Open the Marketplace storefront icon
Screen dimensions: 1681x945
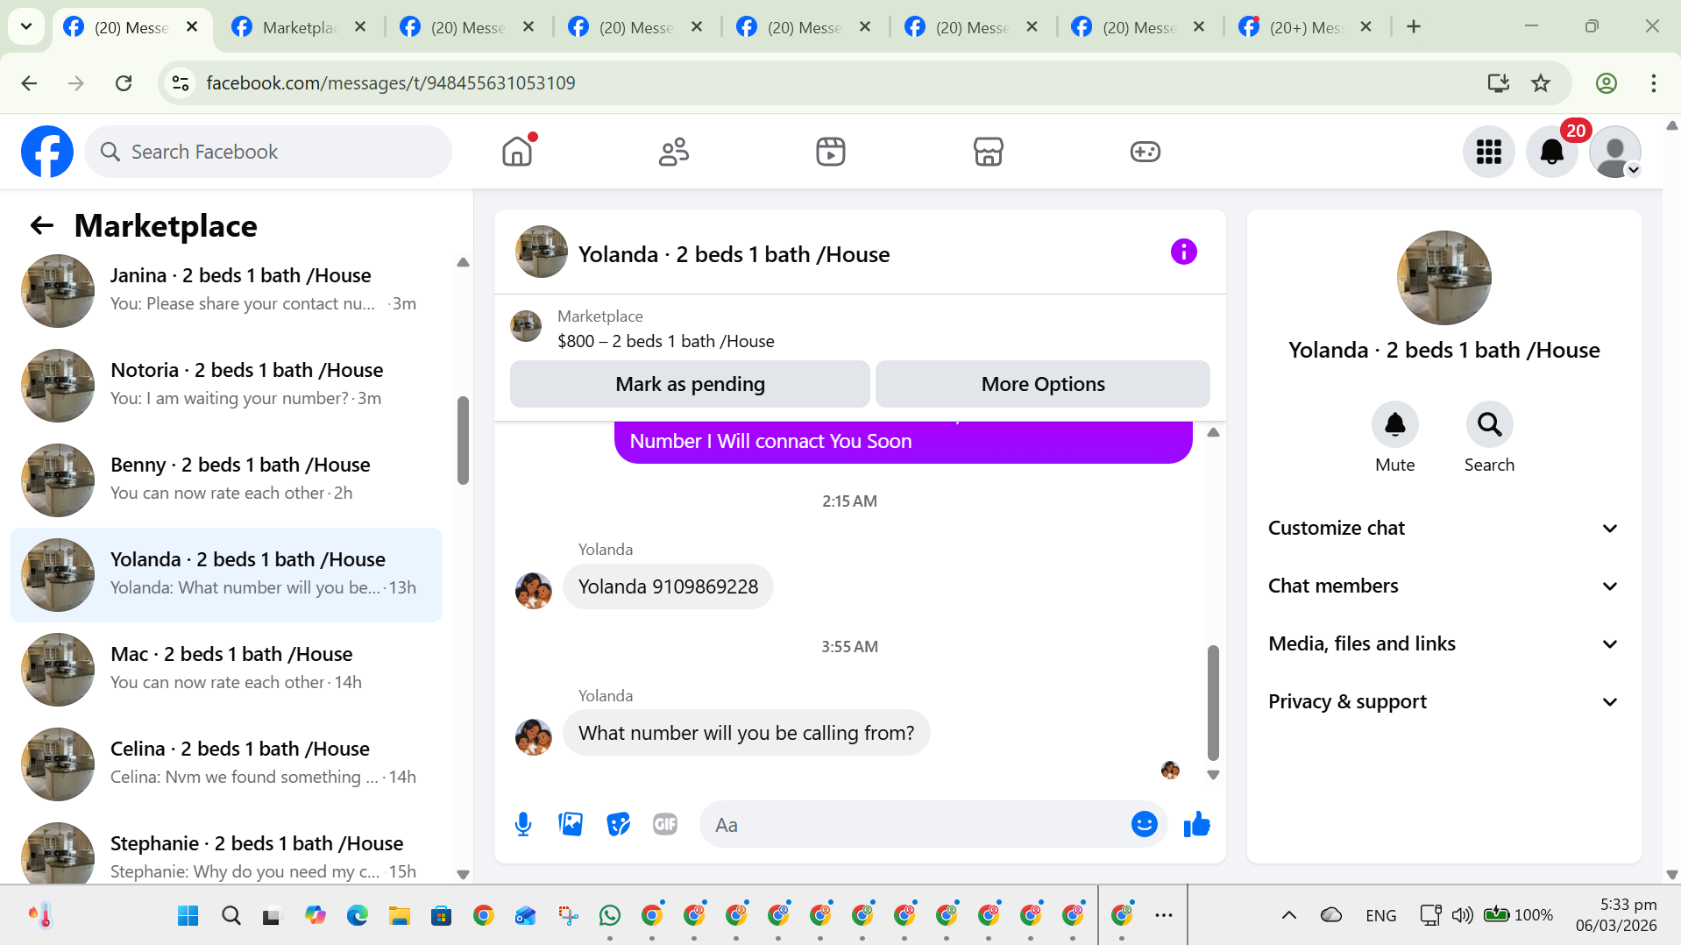point(988,152)
